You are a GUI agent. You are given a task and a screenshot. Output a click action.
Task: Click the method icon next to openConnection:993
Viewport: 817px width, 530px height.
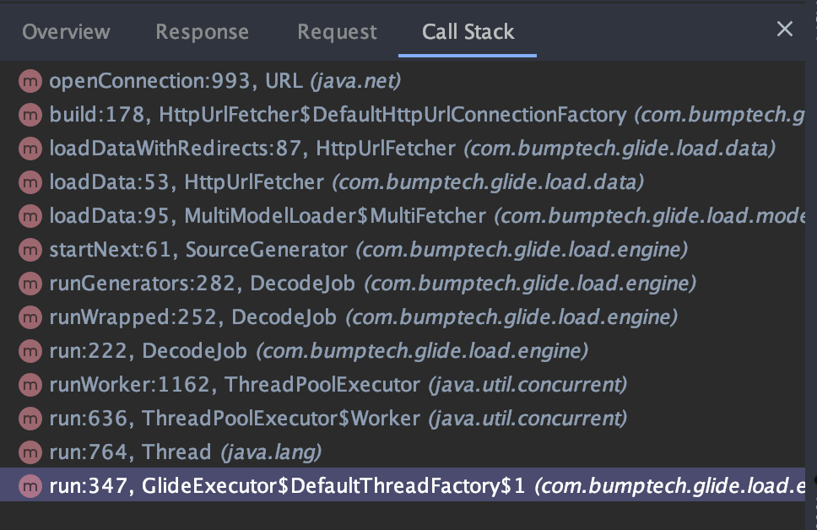[x=30, y=81]
